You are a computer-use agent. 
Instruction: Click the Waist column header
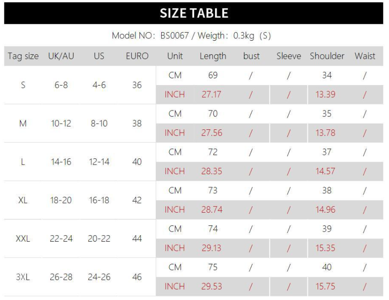pyautogui.click(x=365, y=57)
